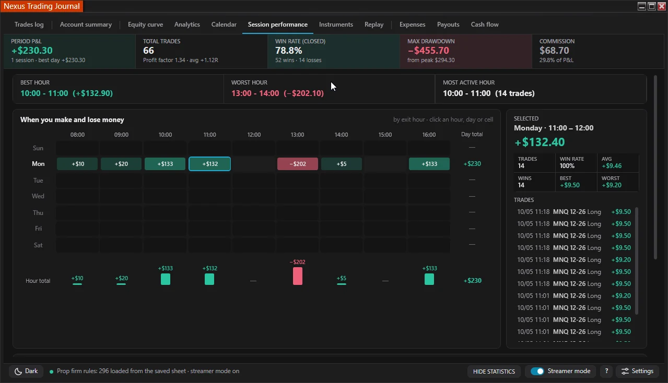Click the 15:00 hour column header
The height and width of the screenshot is (383, 668).
pos(385,135)
